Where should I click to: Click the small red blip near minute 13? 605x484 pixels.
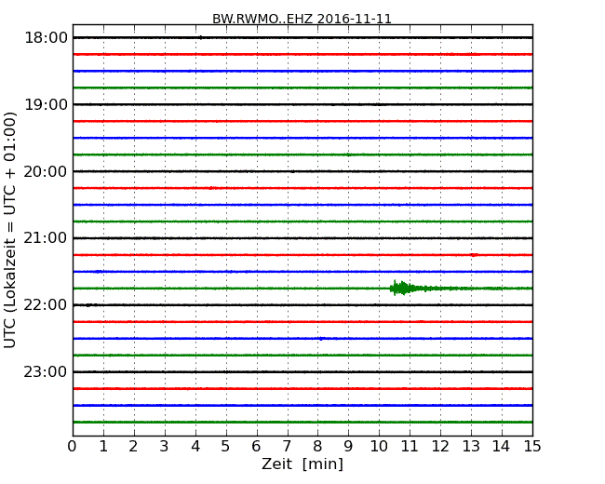pos(474,255)
